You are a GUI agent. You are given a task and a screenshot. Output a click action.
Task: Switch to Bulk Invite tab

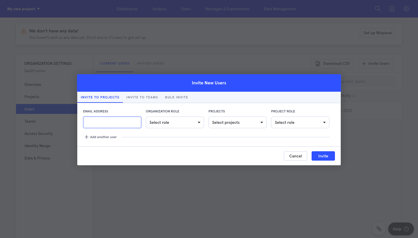[x=176, y=97]
